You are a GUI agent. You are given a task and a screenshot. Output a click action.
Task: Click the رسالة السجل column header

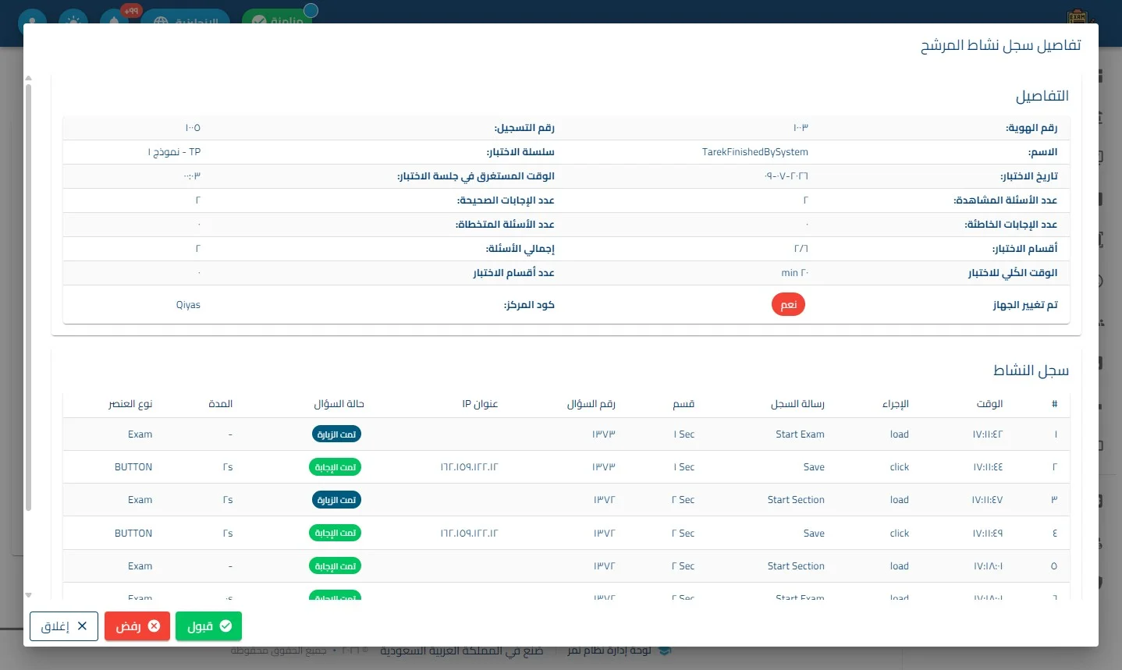coord(797,404)
